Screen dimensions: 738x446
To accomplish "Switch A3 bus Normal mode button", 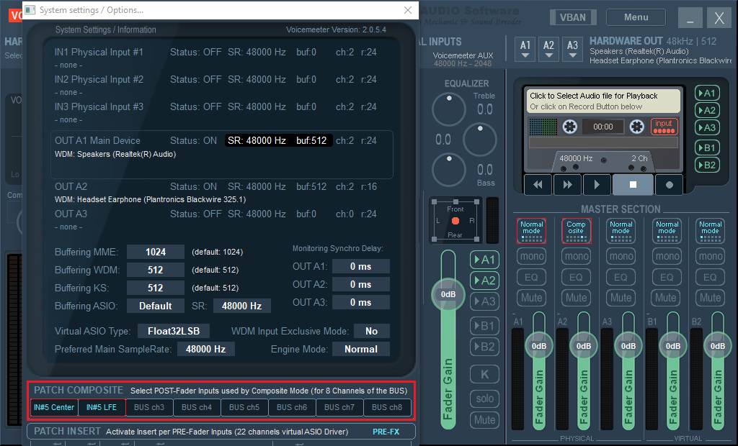I will click(621, 231).
